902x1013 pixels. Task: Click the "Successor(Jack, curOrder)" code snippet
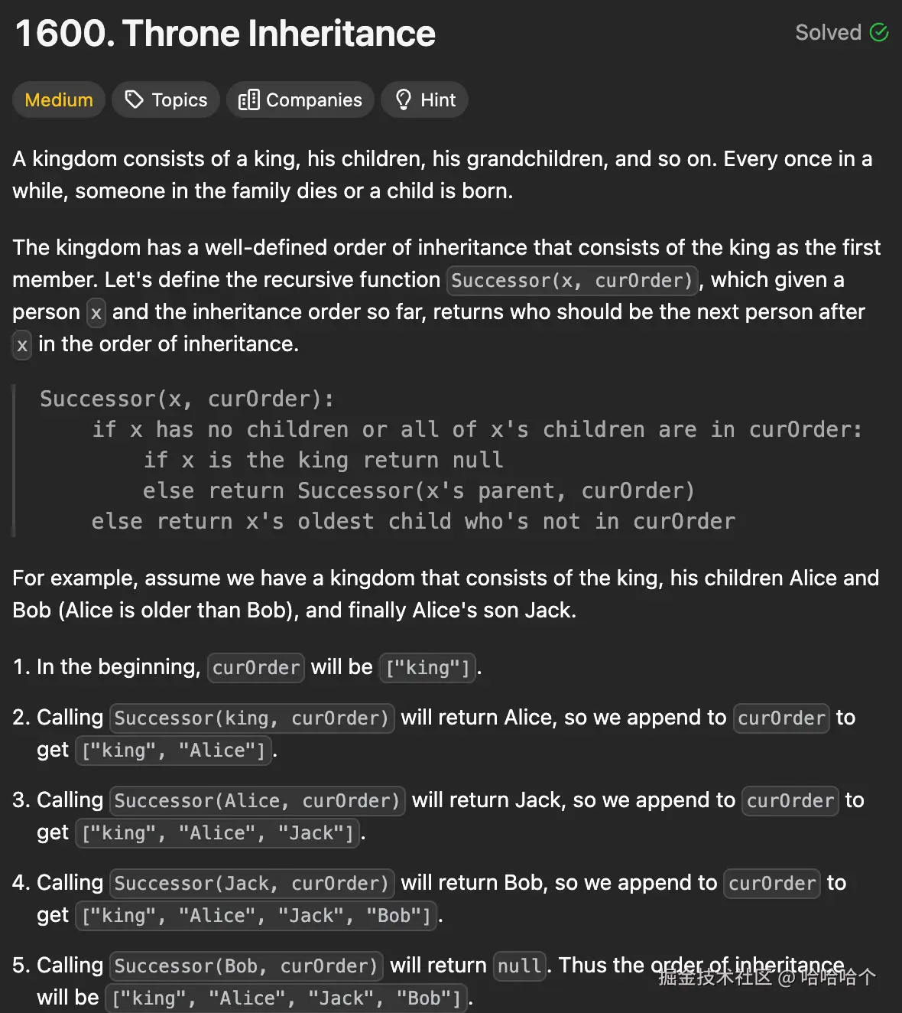point(251,884)
